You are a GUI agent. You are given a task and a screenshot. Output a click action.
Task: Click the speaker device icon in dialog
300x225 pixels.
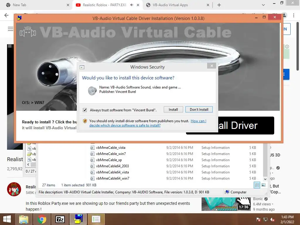[92, 91]
